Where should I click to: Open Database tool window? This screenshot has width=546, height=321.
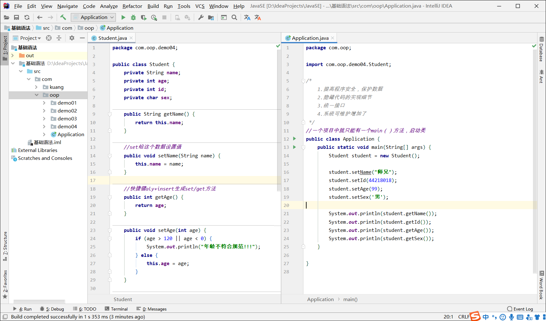(541, 49)
